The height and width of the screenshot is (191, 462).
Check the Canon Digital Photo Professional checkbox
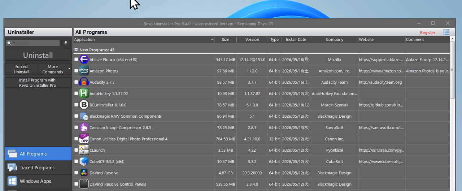[x=76, y=139]
